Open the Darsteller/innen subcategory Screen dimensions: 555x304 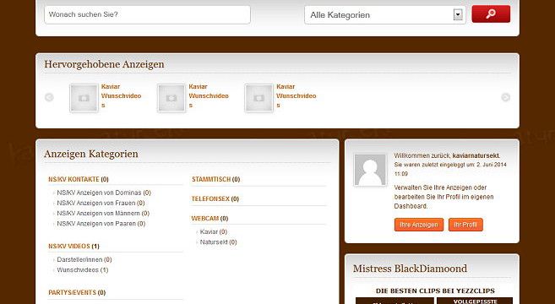(84, 259)
